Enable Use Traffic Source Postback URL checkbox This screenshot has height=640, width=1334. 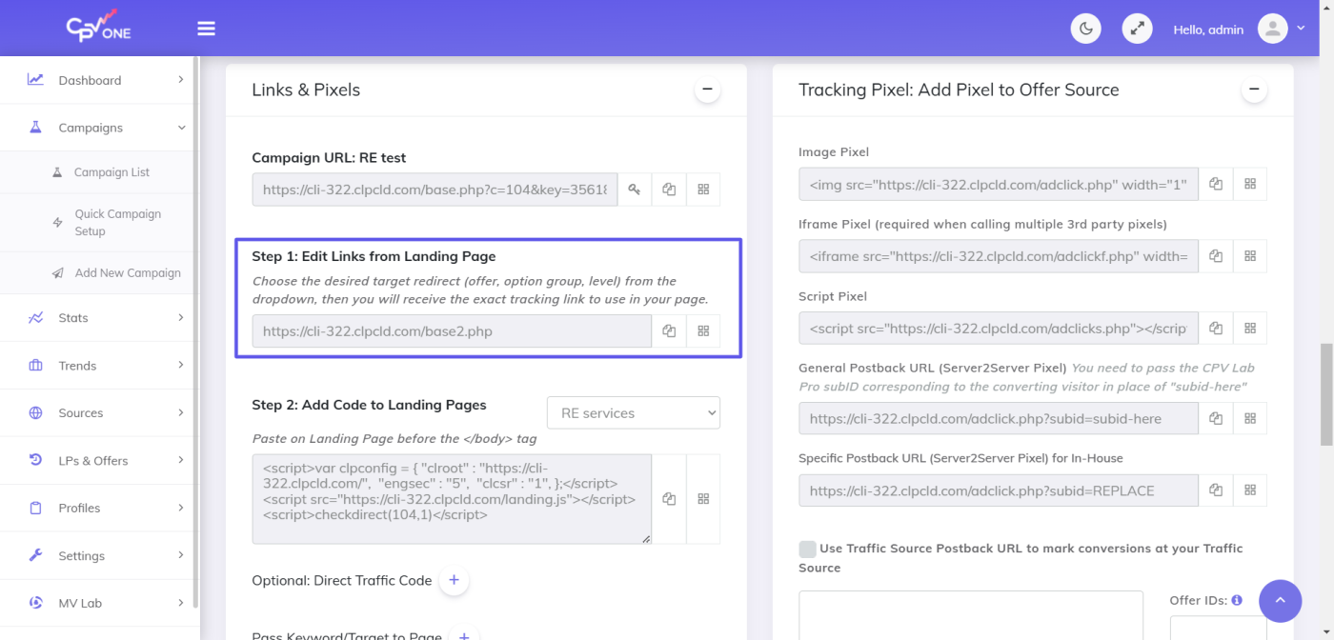(x=807, y=549)
